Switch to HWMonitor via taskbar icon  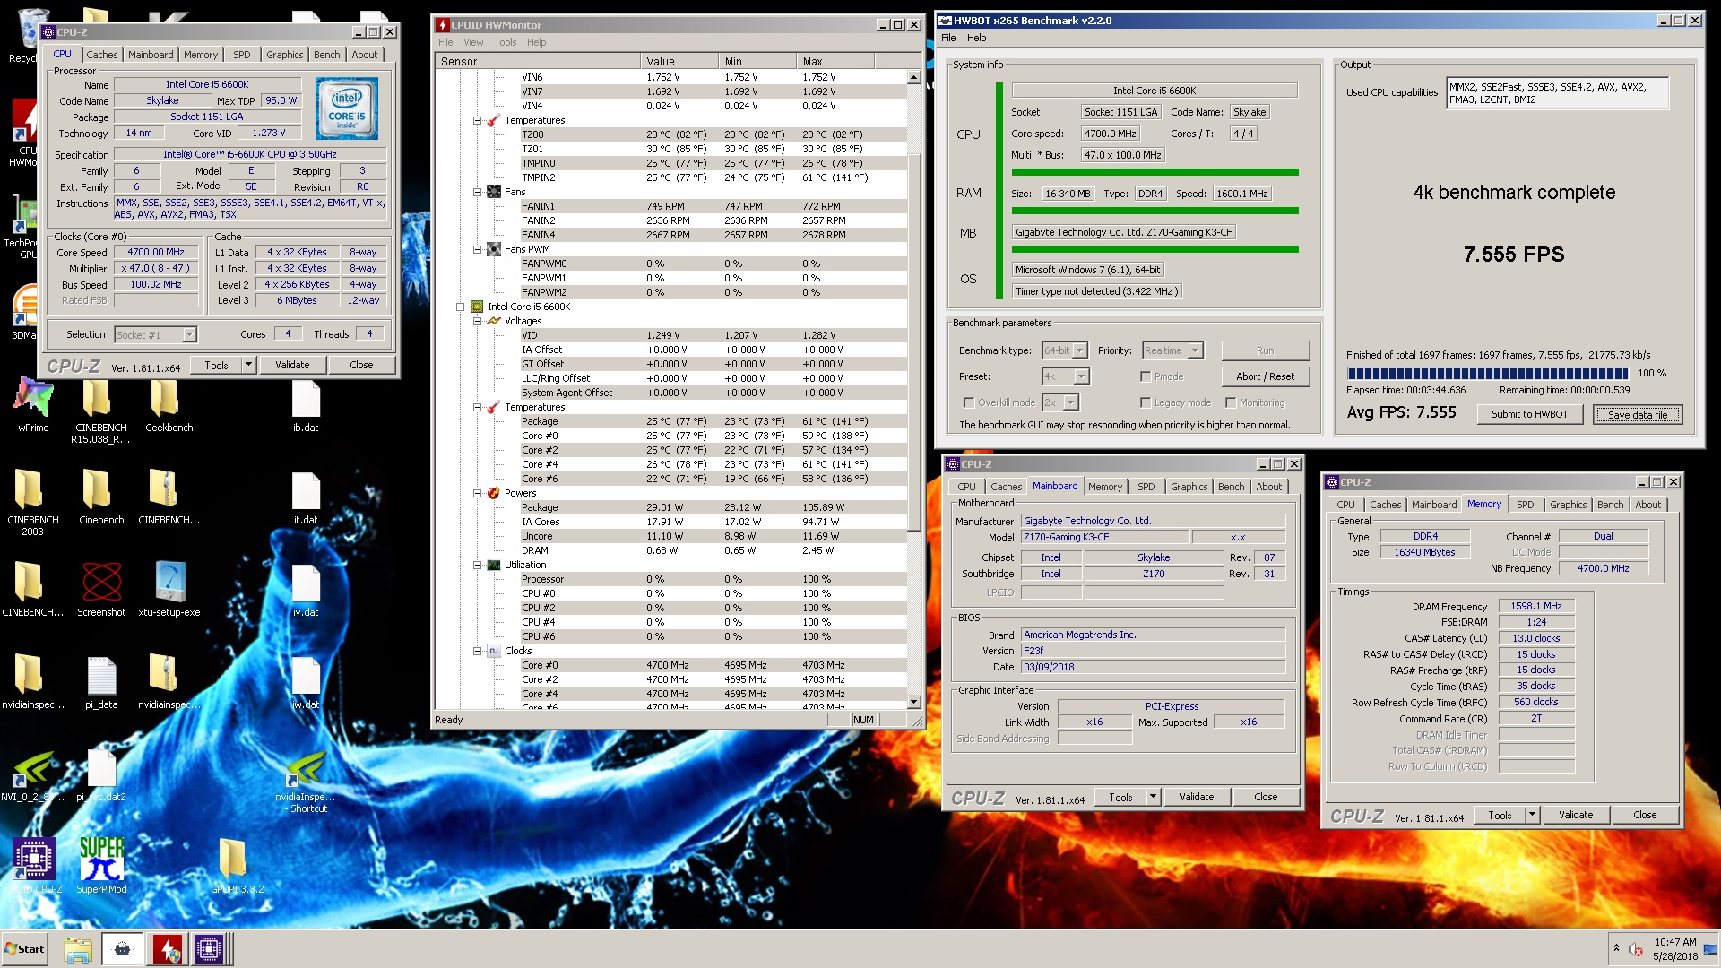coord(168,949)
